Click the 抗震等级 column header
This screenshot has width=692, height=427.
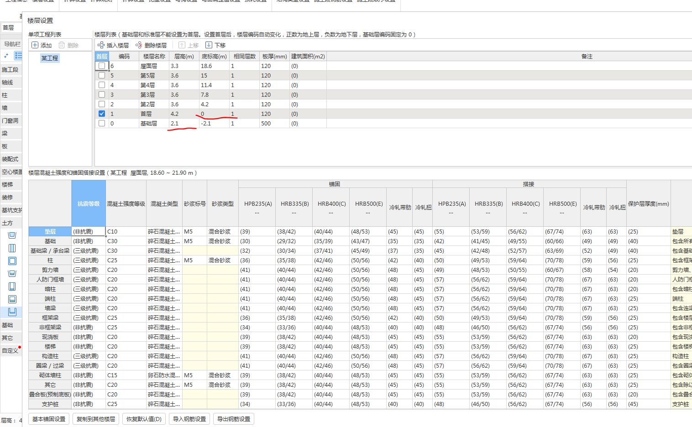tap(89, 203)
